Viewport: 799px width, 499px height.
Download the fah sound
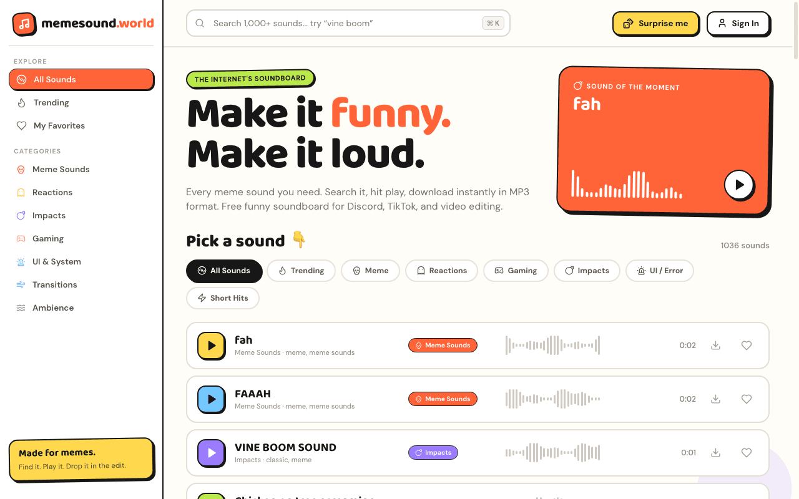[x=716, y=346]
